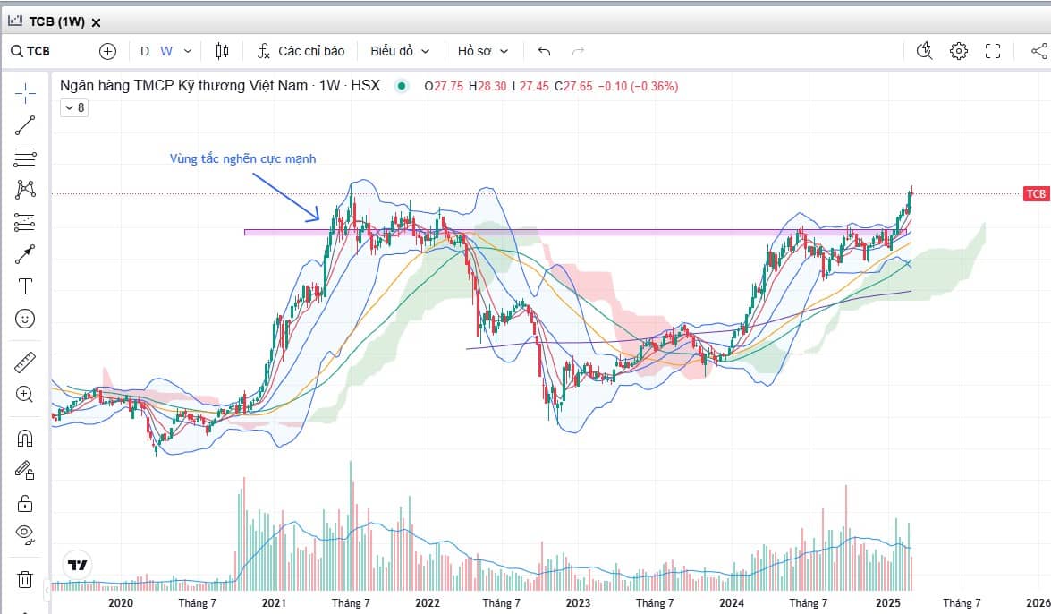Toggle lock all drawings
Screen dimensions: 1051x614
[25, 503]
